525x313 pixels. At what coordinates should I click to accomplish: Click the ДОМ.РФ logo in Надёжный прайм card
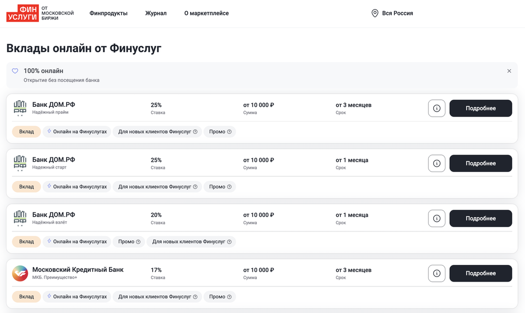coord(20,108)
